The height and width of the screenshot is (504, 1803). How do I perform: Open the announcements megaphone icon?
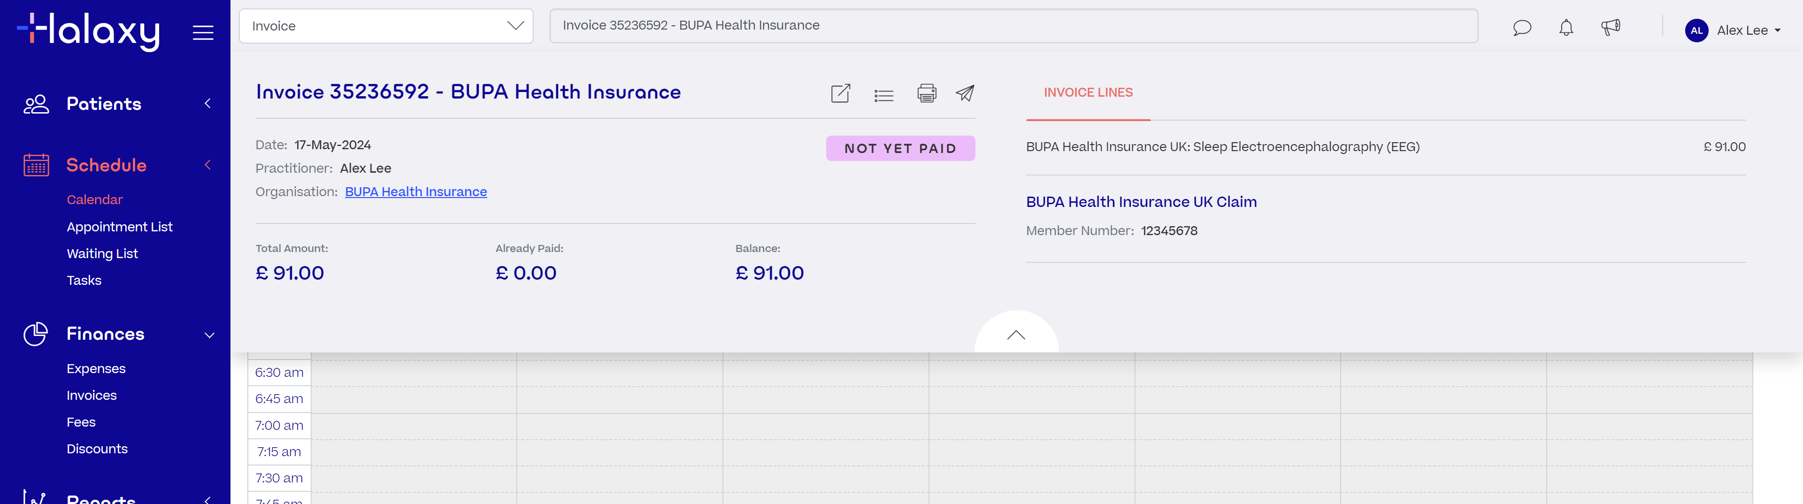click(1611, 28)
